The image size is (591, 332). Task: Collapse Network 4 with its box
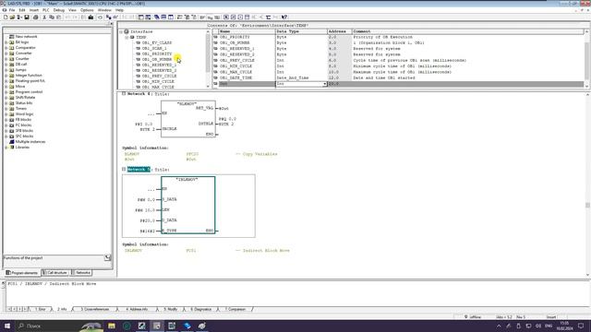[x=124, y=94]
